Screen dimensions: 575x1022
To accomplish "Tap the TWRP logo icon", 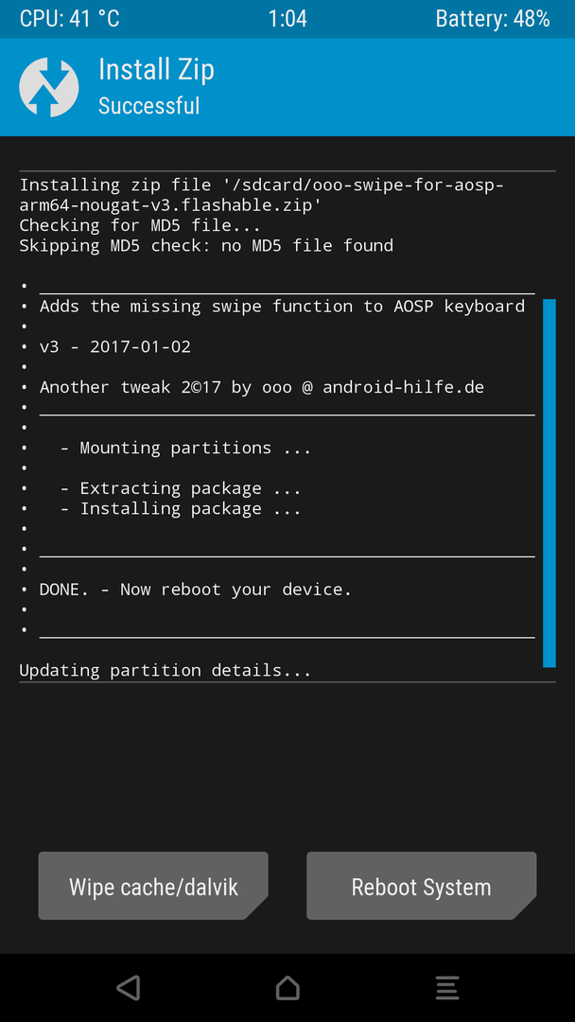I will tap(49, 87).
